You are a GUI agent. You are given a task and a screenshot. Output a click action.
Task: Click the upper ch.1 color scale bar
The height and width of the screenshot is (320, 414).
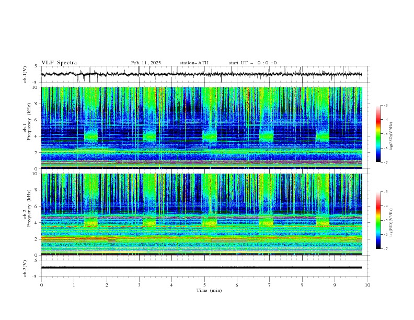pos(378,134)
